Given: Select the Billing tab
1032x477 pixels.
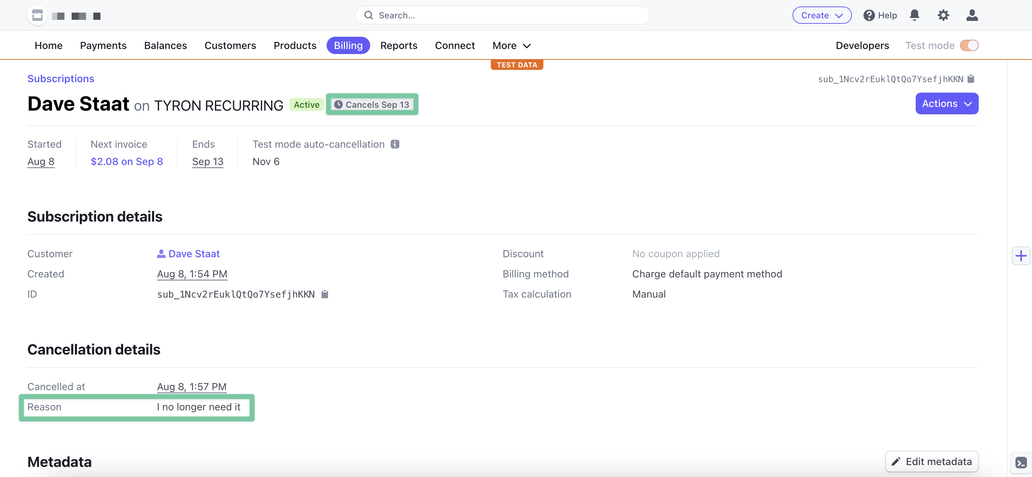Looking at the screenshot, I should 348,45.
